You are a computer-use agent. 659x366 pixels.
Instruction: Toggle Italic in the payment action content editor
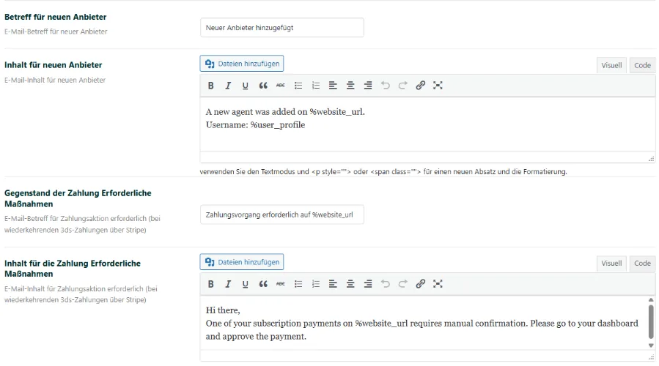[228, 284]
